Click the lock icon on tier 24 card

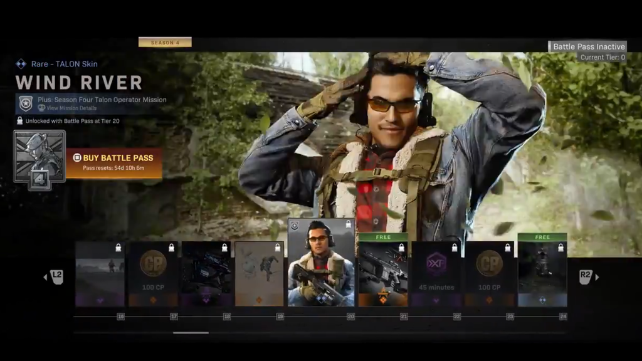coord(561,247)
